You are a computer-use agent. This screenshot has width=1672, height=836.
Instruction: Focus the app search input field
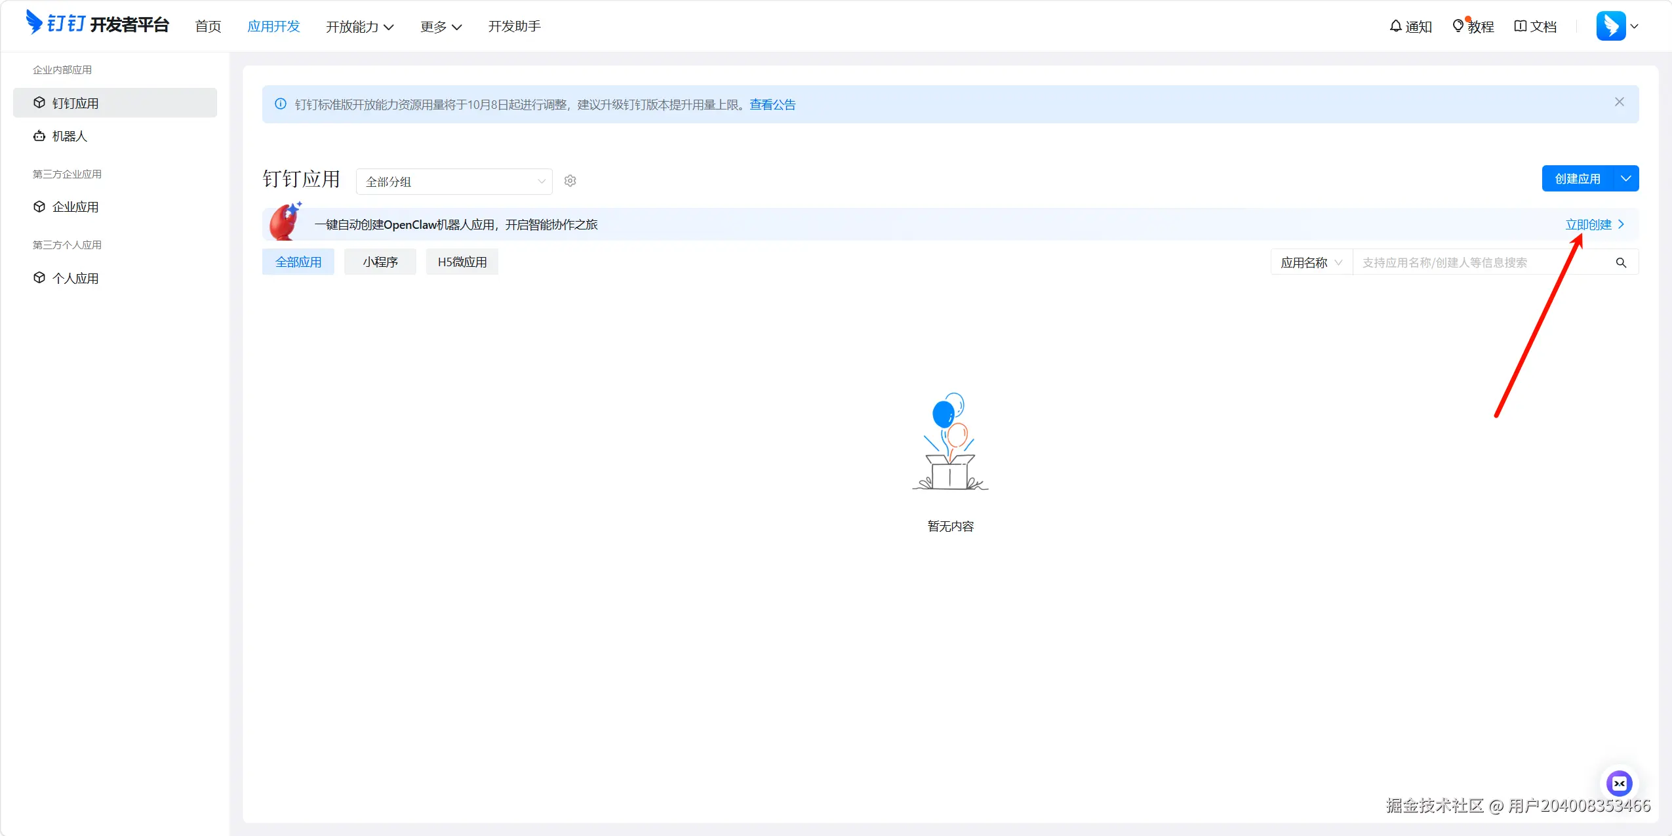point(1483,263)
